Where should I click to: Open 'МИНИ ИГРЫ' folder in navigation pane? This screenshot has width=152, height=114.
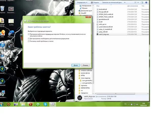(85, 88)
